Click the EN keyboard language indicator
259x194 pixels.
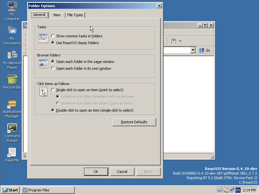tap(238, 190)
